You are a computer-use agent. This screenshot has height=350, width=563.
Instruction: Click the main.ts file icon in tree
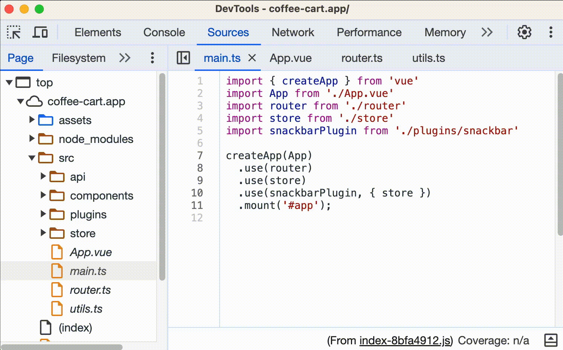[57, 271]
